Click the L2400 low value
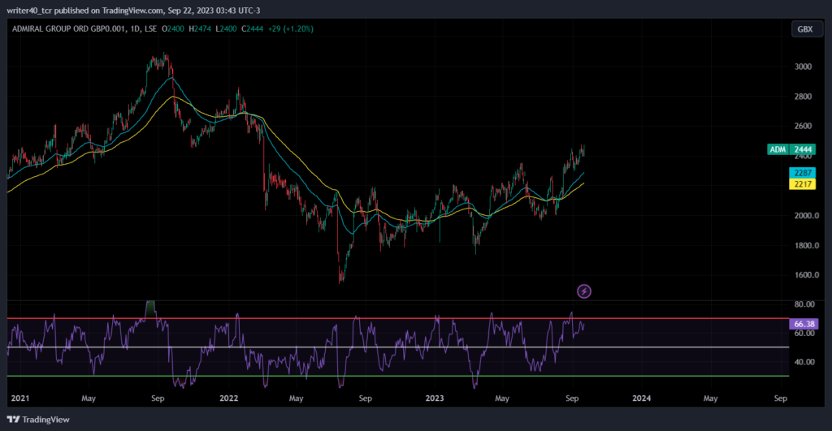832x431 pixels. (226, 28)
